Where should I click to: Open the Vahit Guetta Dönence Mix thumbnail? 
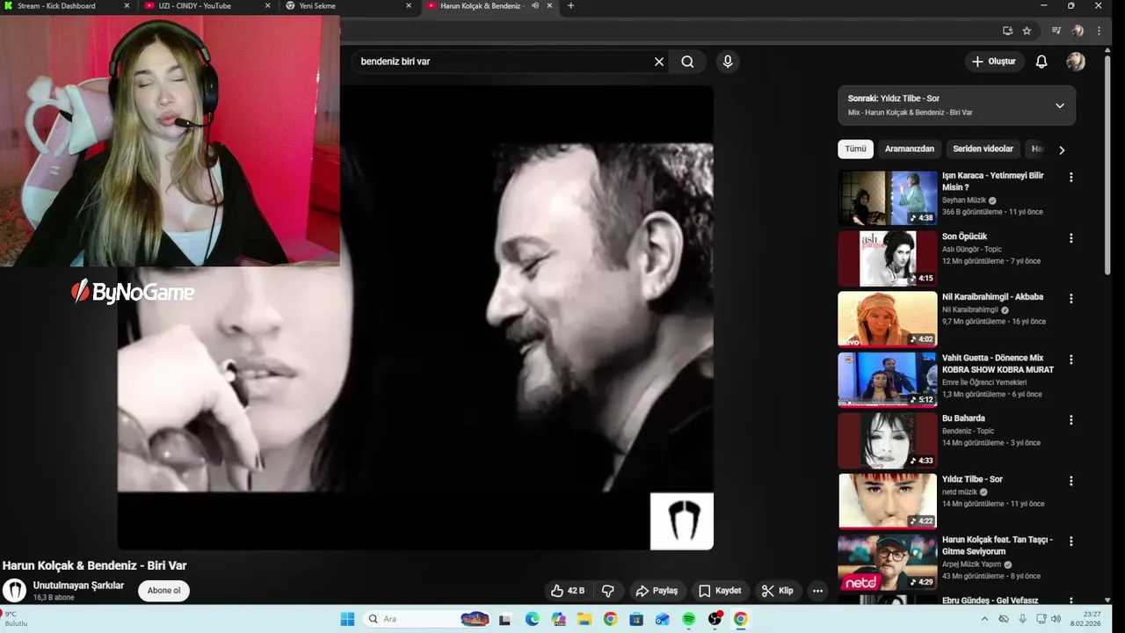pyautogui.click(x=888, y=380)
